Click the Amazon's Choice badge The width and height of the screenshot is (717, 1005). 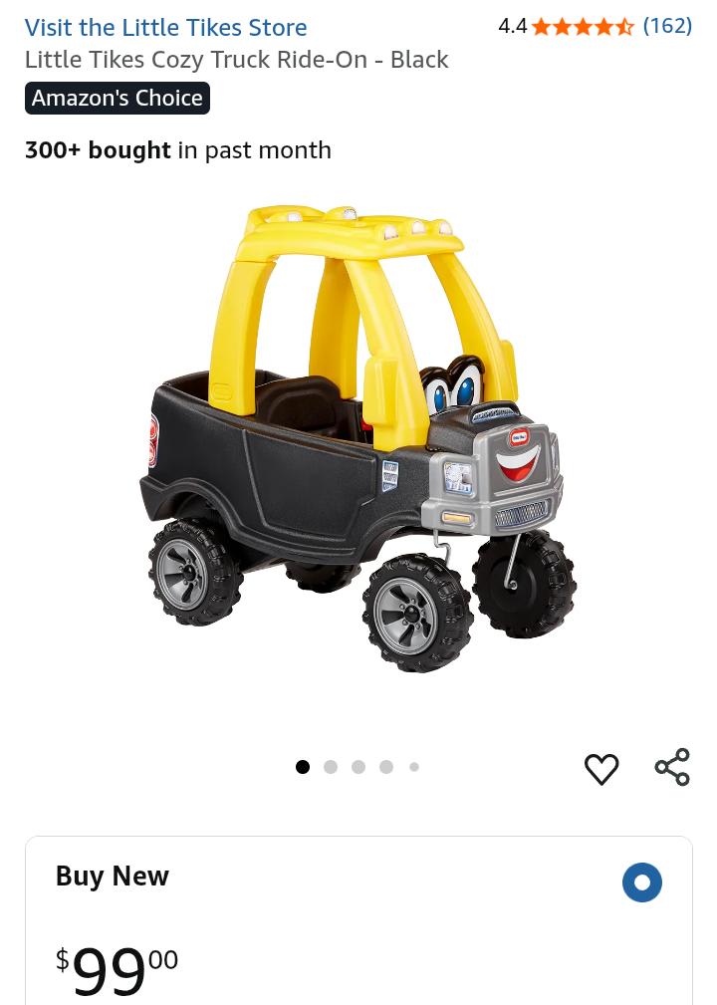coord(118,98)
